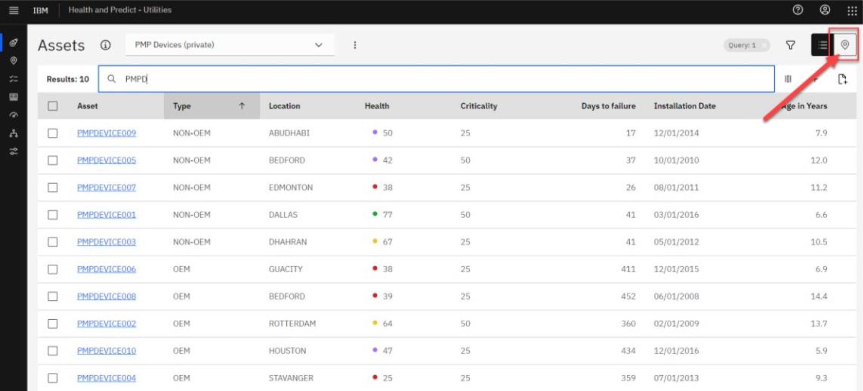Check the box for PMPDEVICE007
The width and height of the screenshot is (863, 391).
[53, 187]
